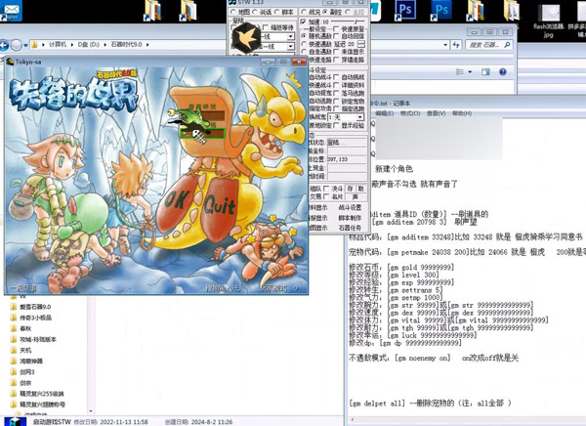Click the 取 button in STW
586x426 pixels.
coord(360,189)
